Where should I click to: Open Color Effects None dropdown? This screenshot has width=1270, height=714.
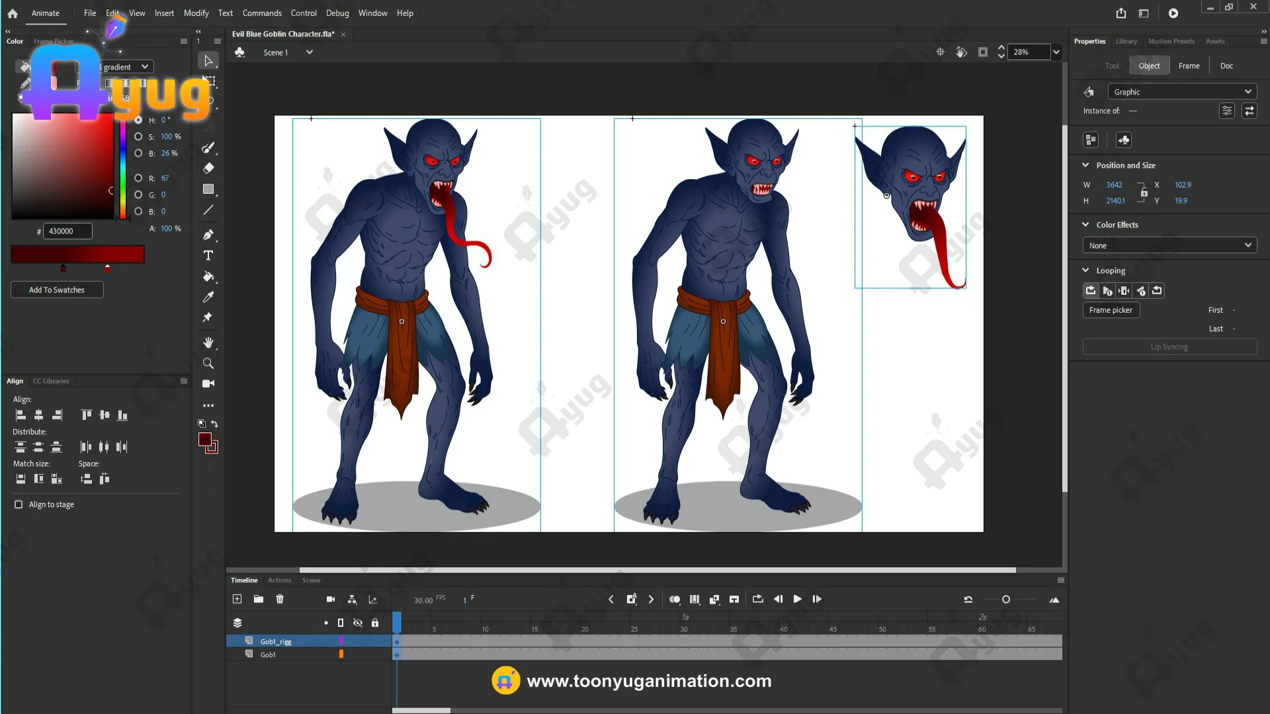[1169, 245]
